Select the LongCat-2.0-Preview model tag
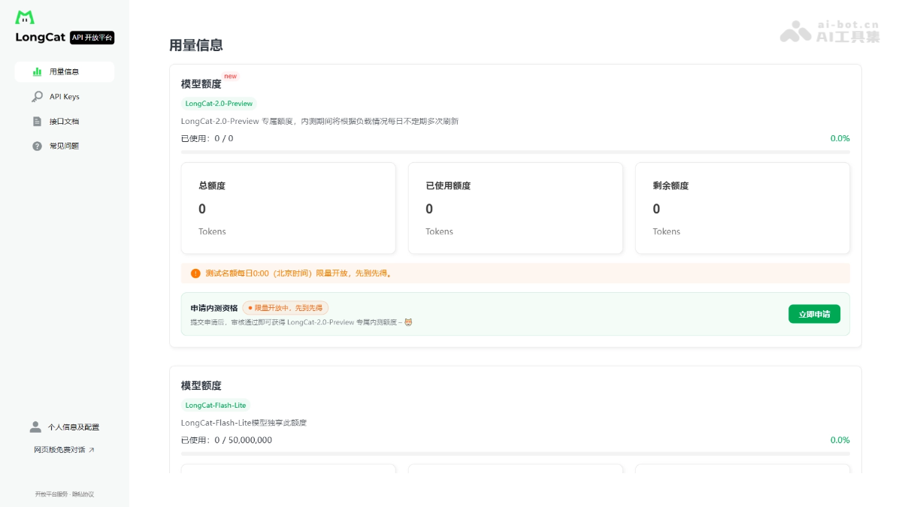902x507 pixels. coord(219,104)
